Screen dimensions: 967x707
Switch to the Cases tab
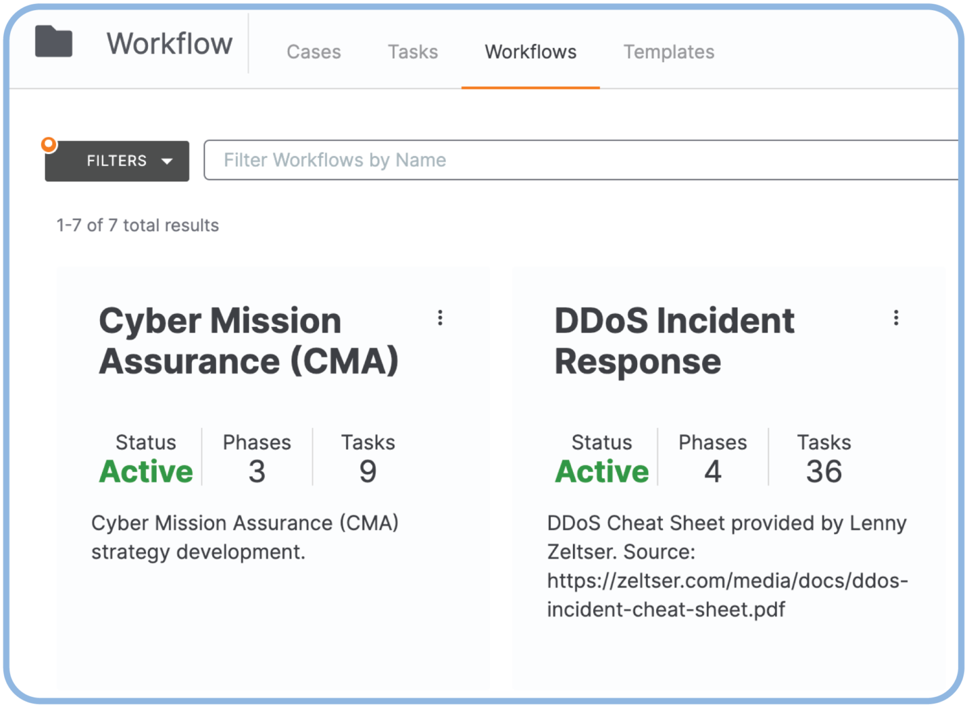pos(314,52)
